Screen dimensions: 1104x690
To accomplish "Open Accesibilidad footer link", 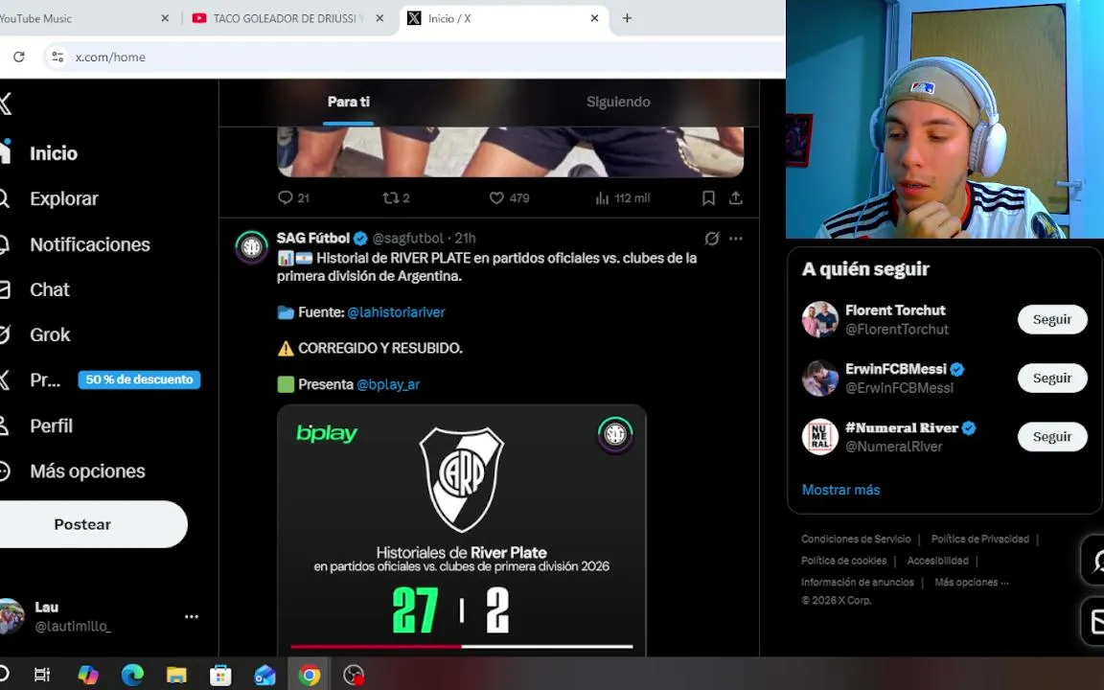I will click(x=937, y=561).
